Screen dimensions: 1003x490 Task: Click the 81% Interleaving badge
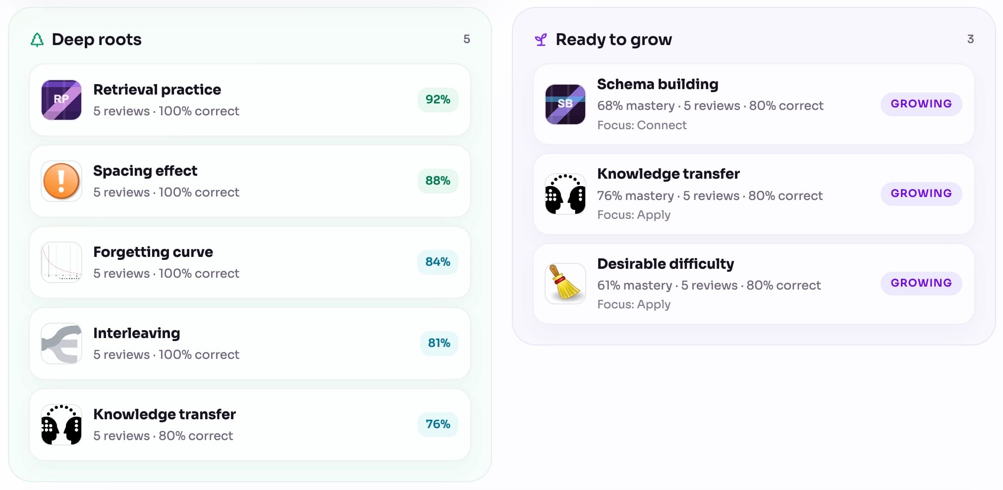pyautogui.click(x=439, y=343)
